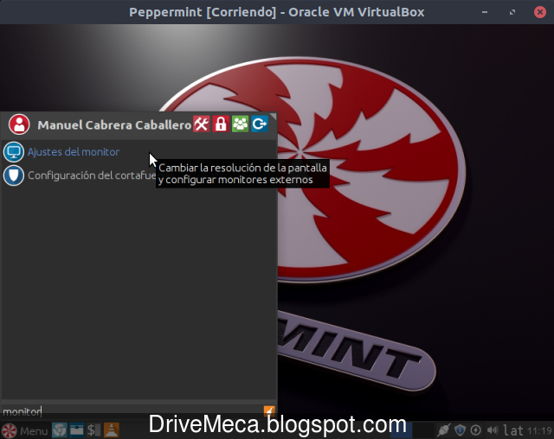
Task: Close the Peppermint VirtualBox window
Action: point(540,12)
